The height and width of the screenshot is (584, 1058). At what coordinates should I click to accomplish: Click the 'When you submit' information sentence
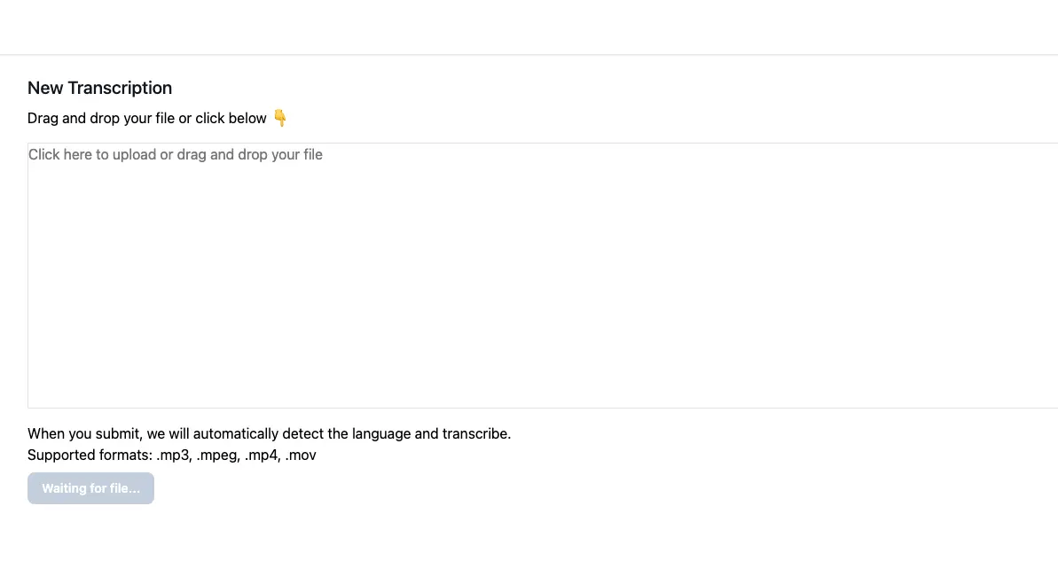(x=270, y=433)
